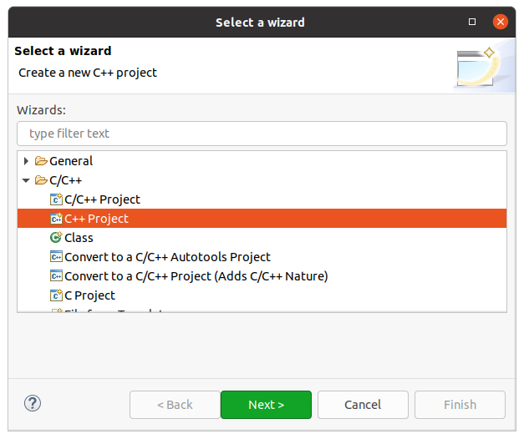Image resolution: width=524 pixels, height=439 pixels.
Task: Expand the General category arrow
Action: click(27, 161)
